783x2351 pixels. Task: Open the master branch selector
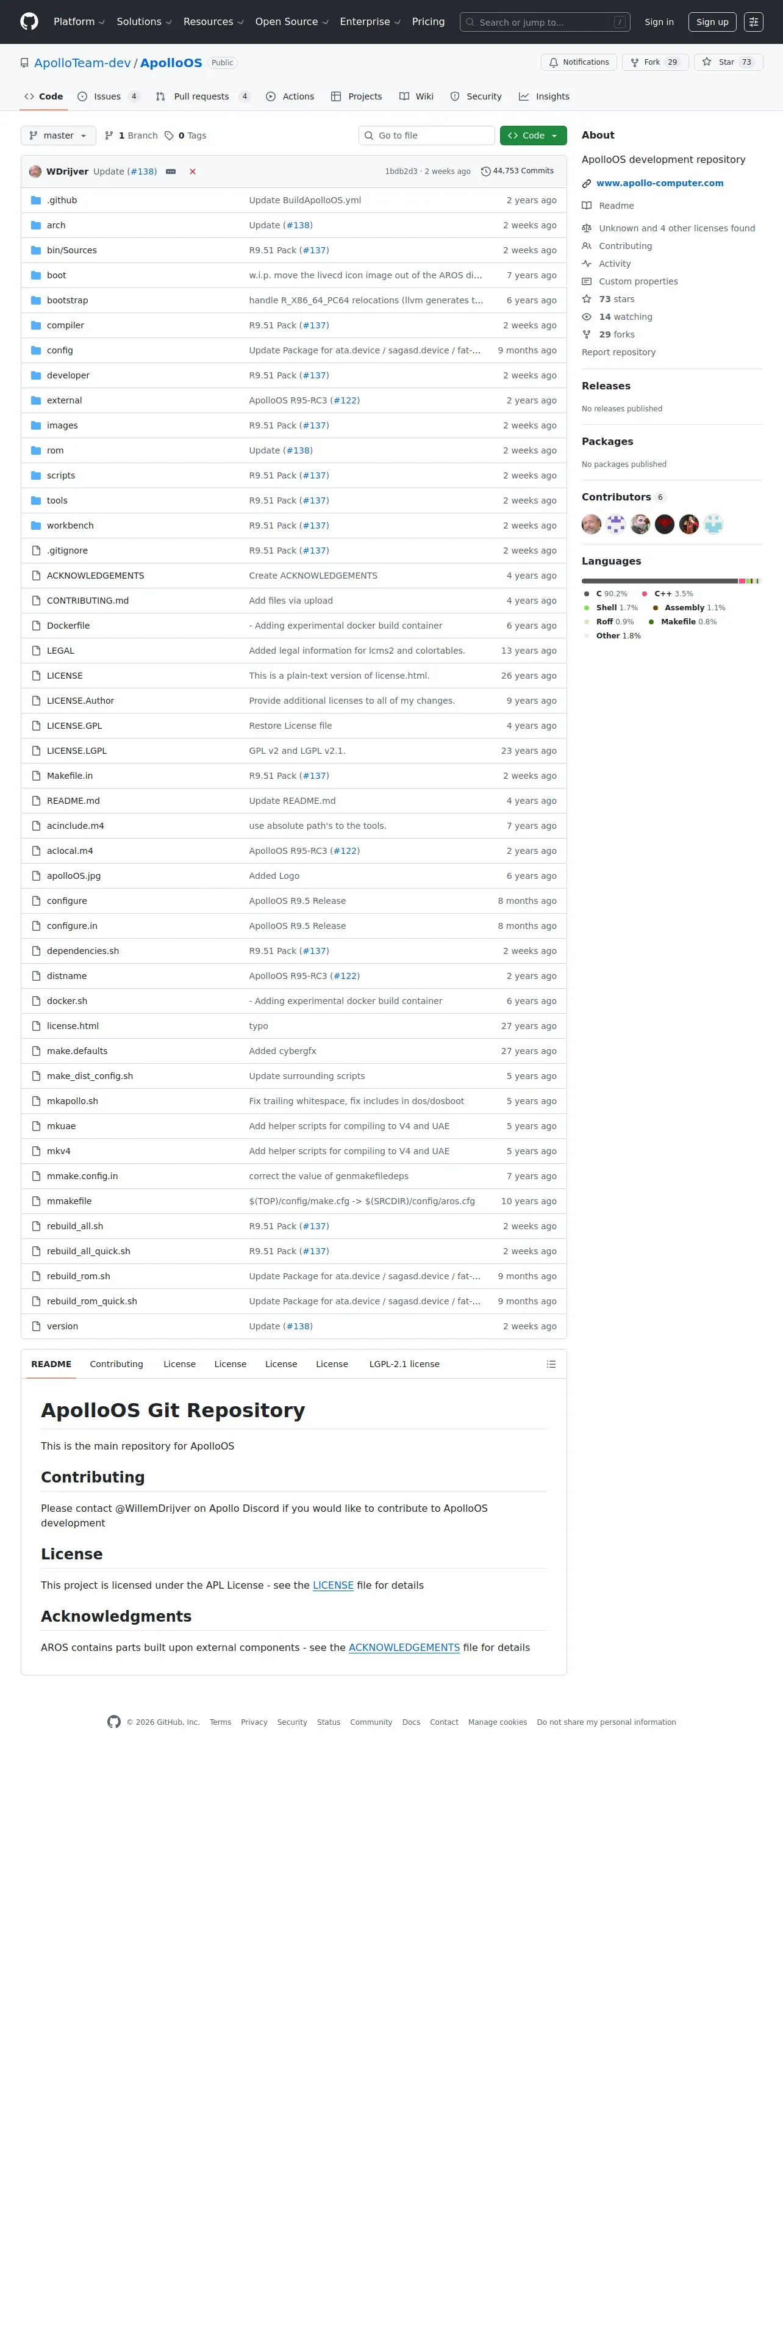tap(59, 136)
